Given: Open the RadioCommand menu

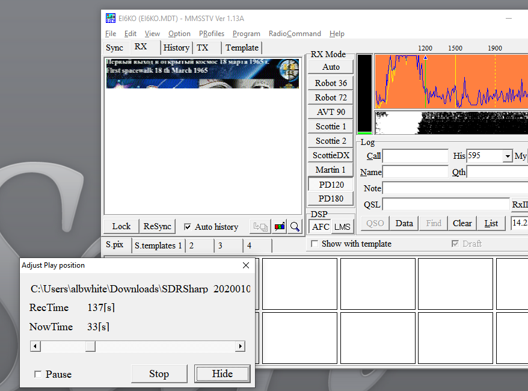Looking at the screenshot, I should click(295, 34).
